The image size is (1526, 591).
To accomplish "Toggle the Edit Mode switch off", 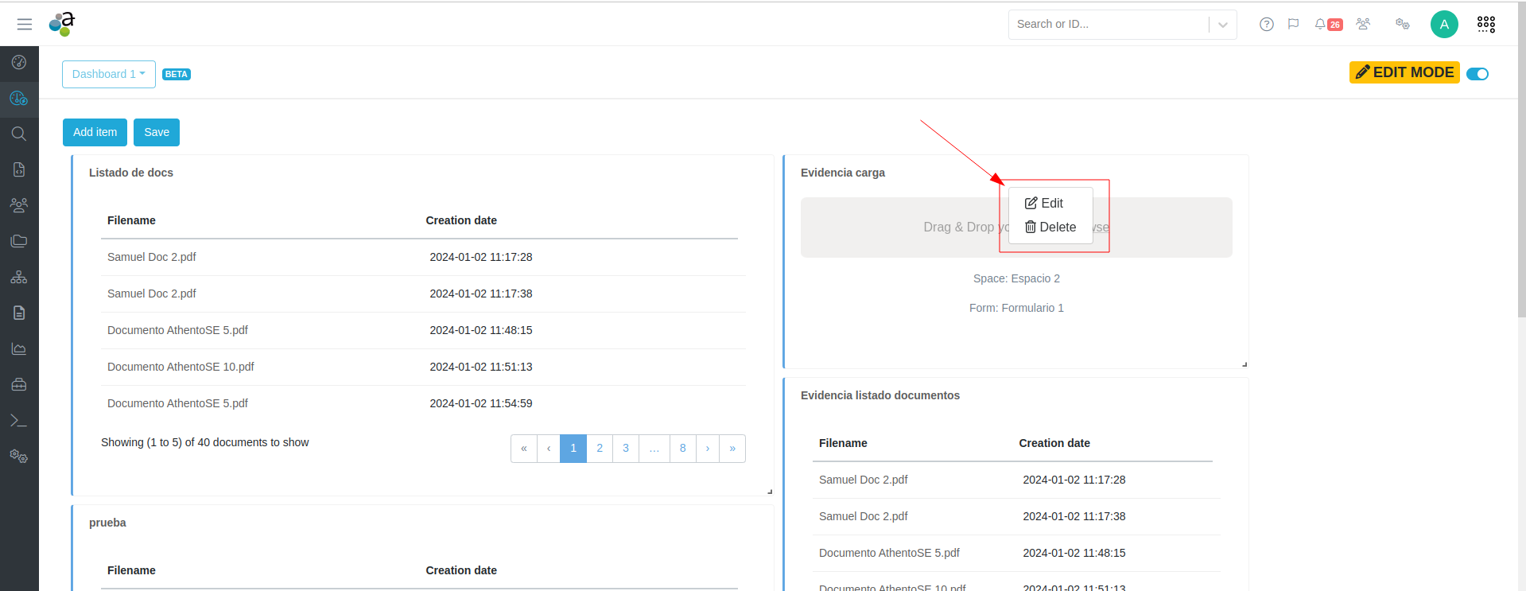I will point(1477,74).
